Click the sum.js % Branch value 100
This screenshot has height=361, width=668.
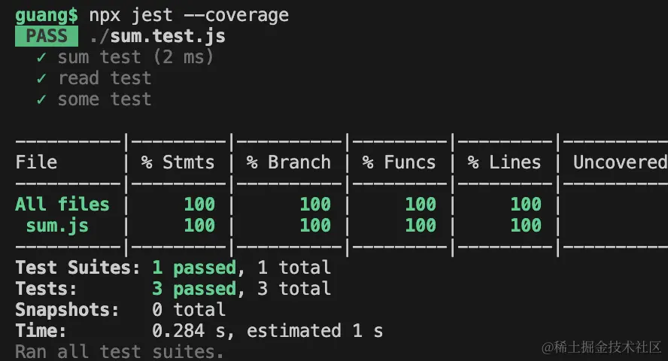315,225
